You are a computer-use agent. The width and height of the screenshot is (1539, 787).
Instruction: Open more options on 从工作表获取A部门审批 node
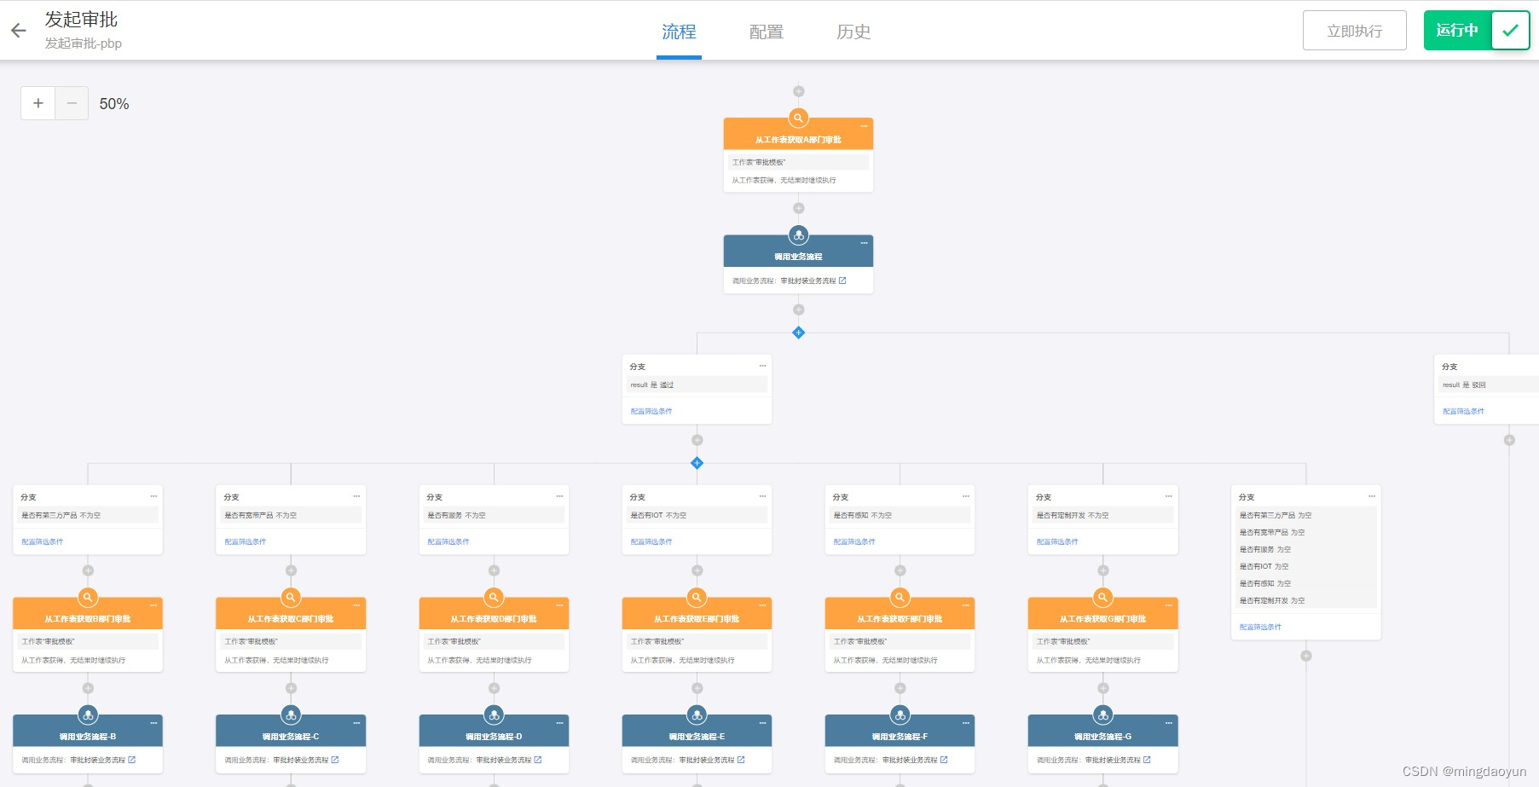point(864,126)
